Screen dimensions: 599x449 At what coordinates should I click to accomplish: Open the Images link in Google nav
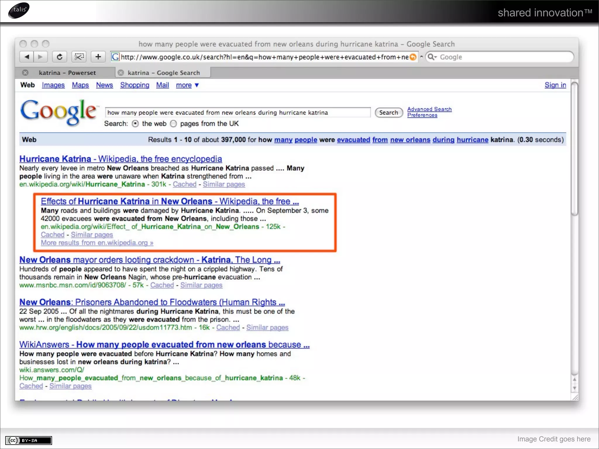pos(53,85)
